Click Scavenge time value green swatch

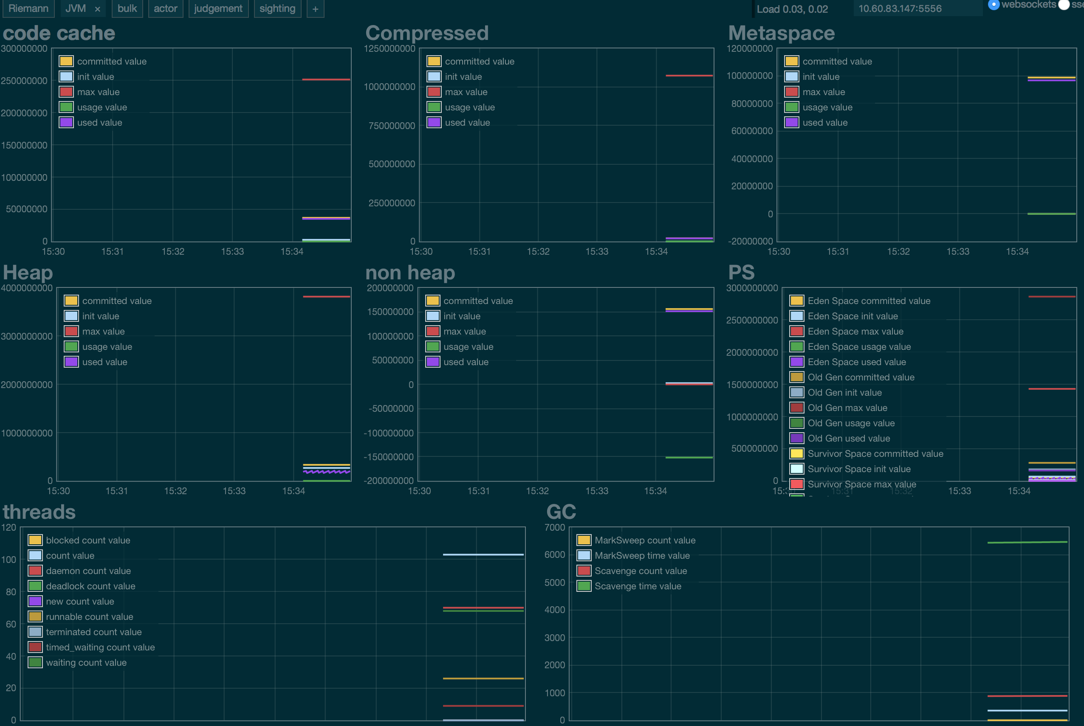(x=584, y=586)
